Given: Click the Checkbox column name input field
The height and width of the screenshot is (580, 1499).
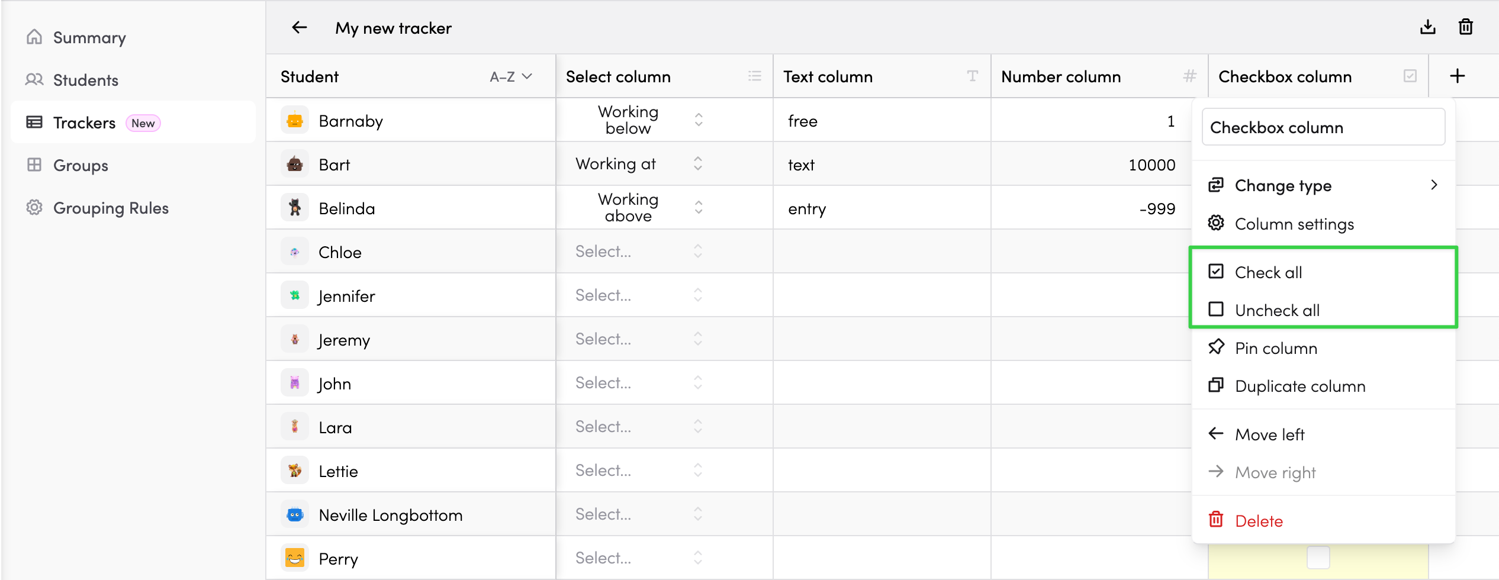Looking at the screenshot, I should [x=1323, y=127].
